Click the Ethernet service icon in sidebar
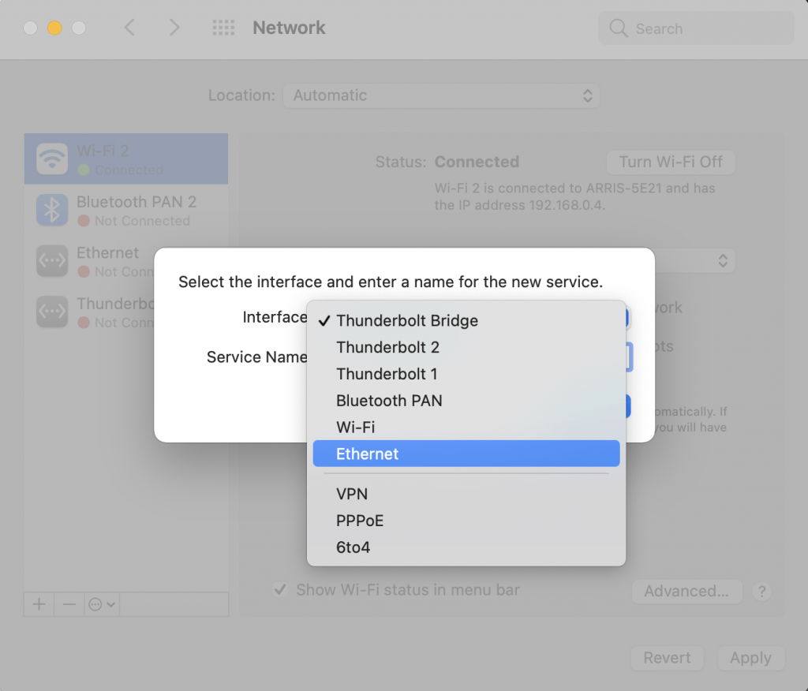The height and width of the screenshot is (691, 808). click(x=52, y=261)
